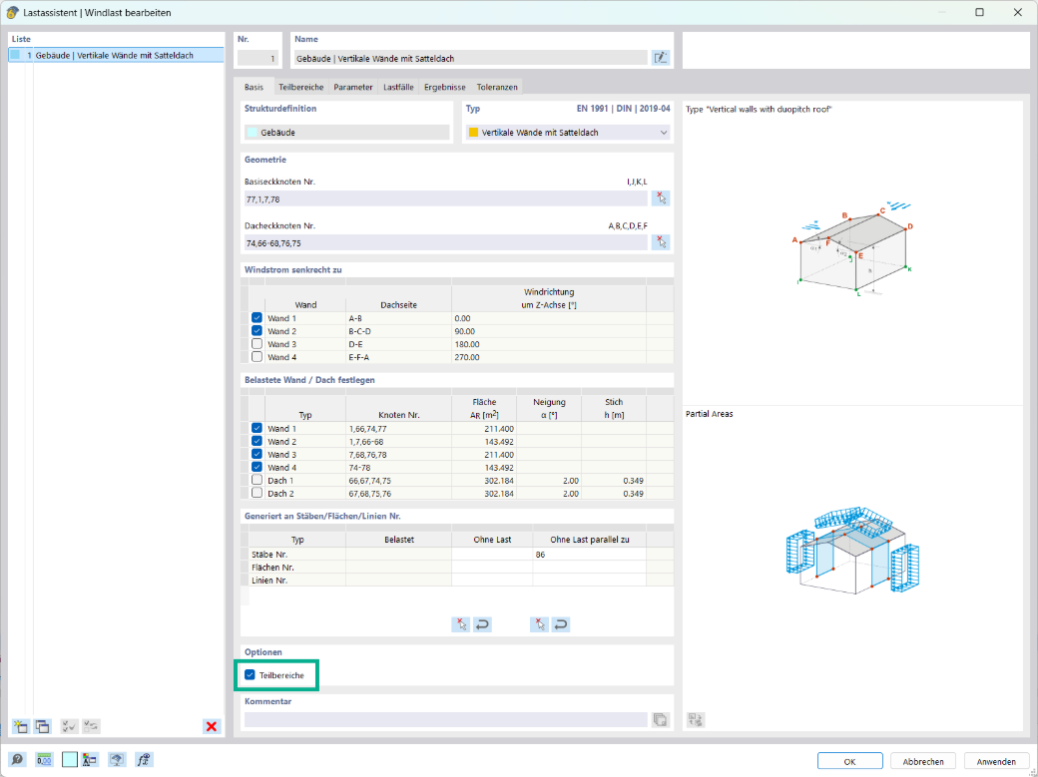Viewport: 1038px width, 777px height.
Task: Open units and decimals 0.00 icon
Action: pos(44,759)
